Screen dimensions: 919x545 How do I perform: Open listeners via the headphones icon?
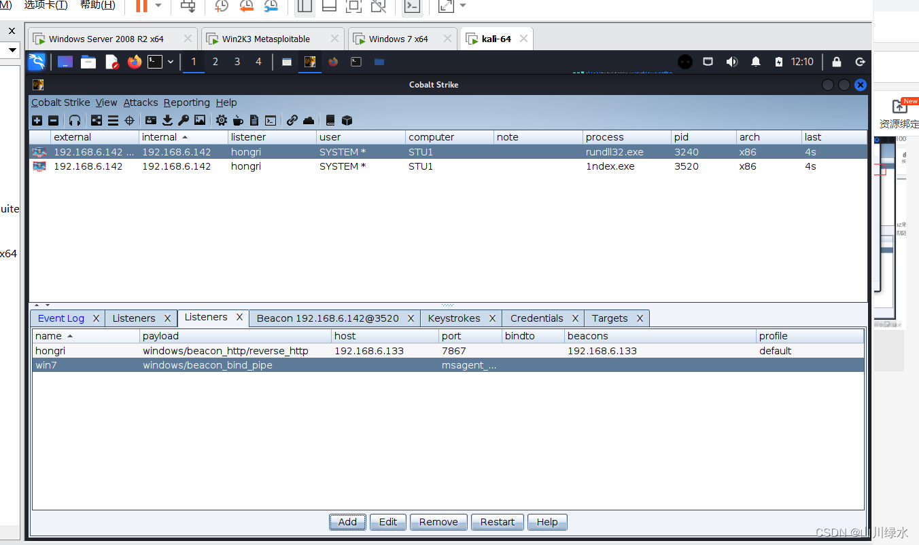[x=75, y=120]
